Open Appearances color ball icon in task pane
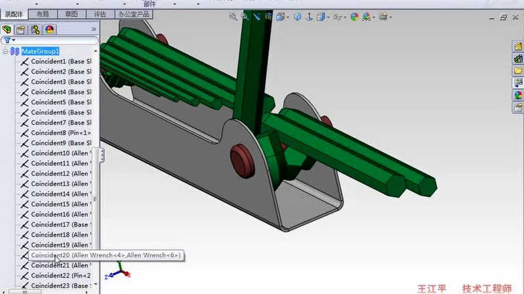The image size is (524, 294). (x=518, y=95)
